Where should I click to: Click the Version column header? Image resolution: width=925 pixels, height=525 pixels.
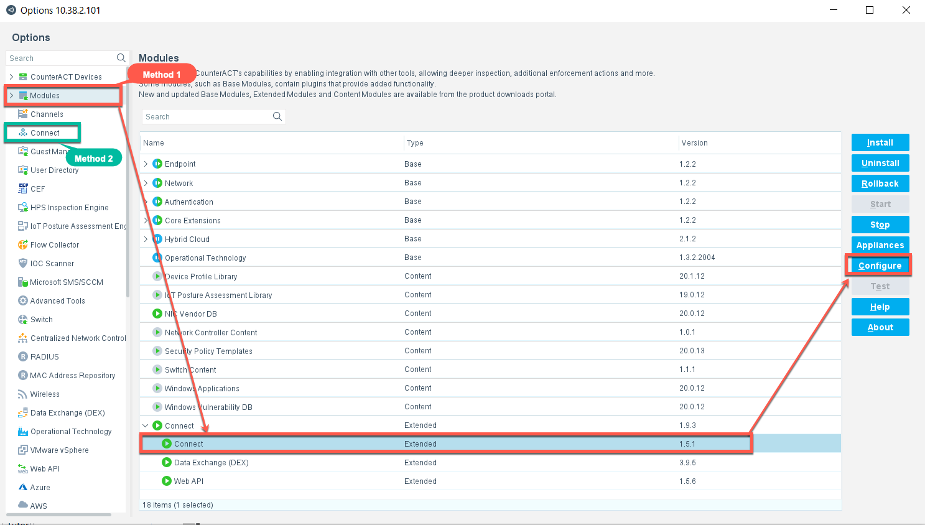pos(694,143)
